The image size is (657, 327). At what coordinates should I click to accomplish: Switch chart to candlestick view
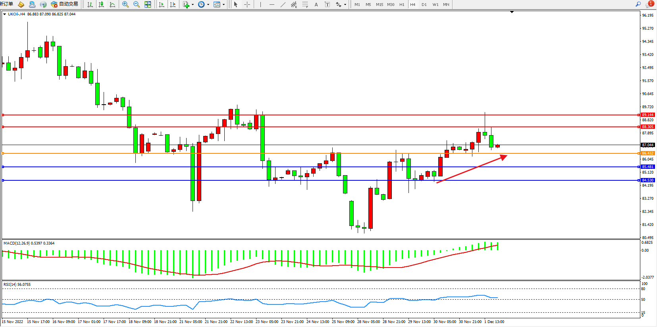101,4
